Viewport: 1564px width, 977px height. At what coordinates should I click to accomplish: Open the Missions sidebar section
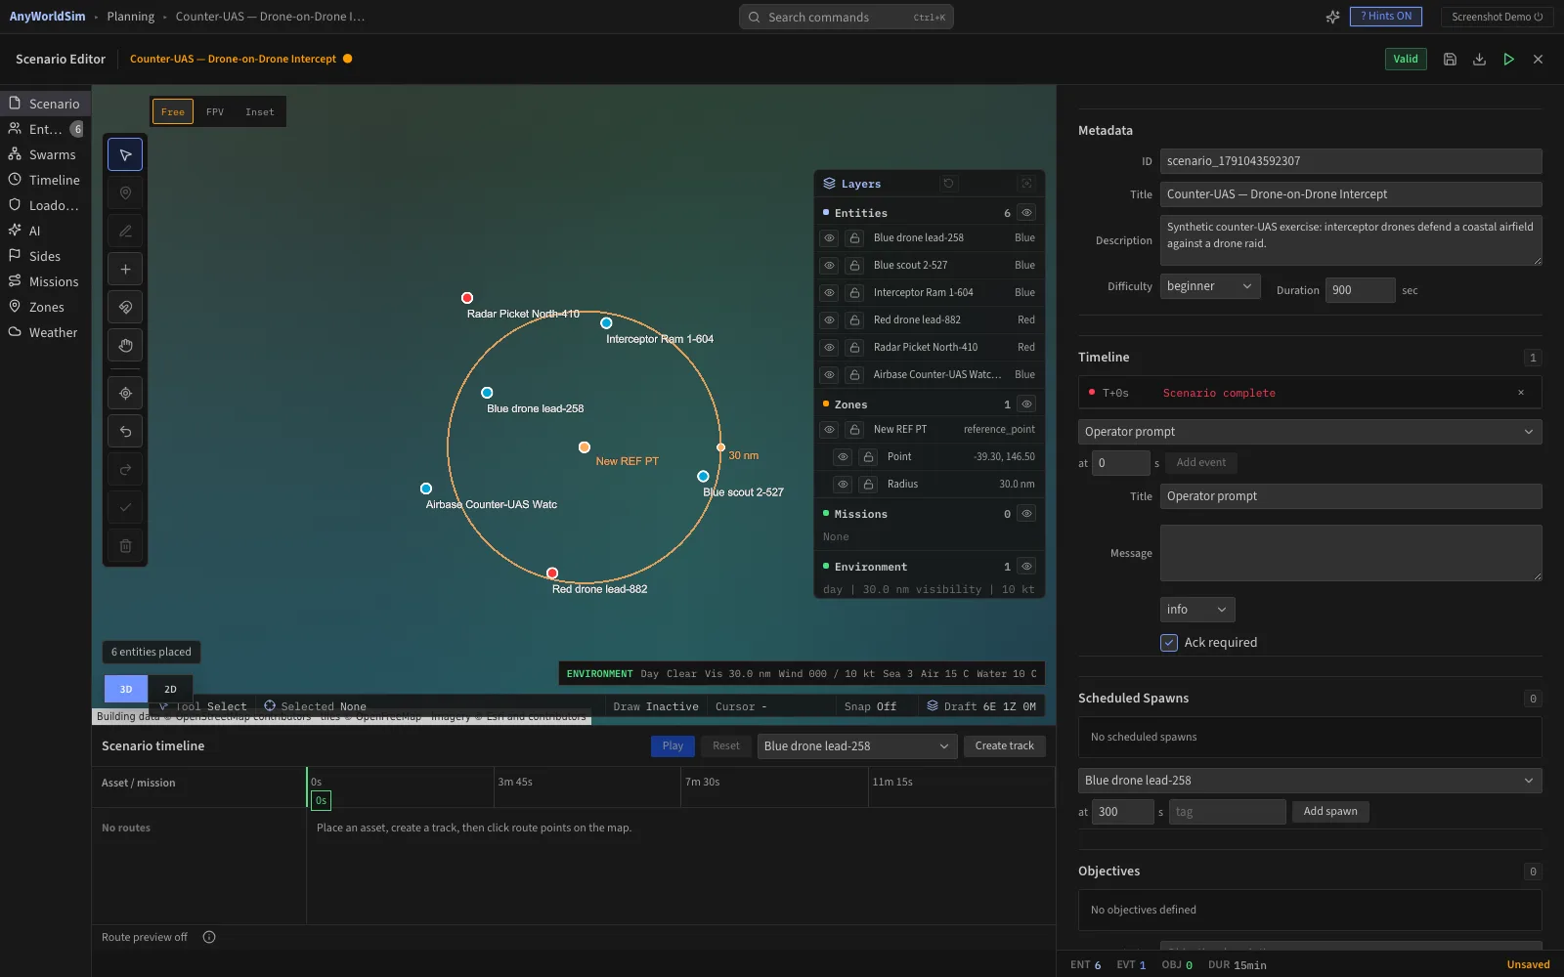coord(45,281)
